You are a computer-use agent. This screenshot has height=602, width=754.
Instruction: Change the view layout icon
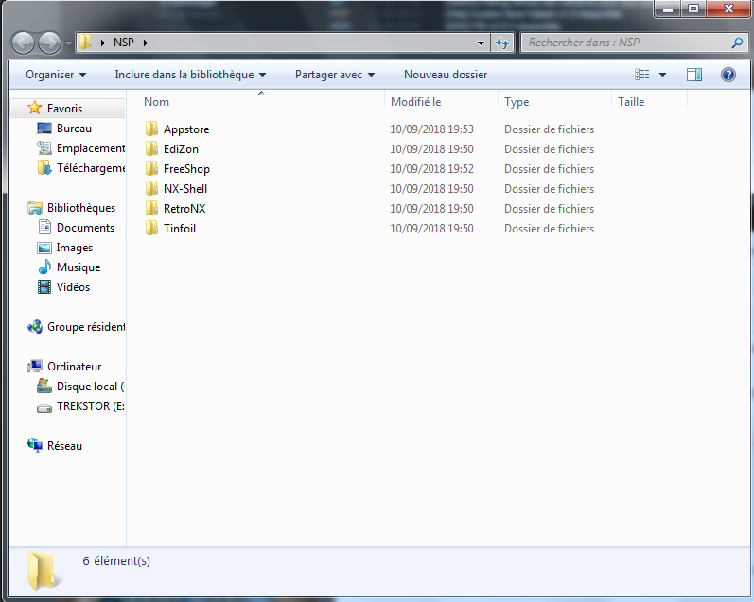(642, 75)
